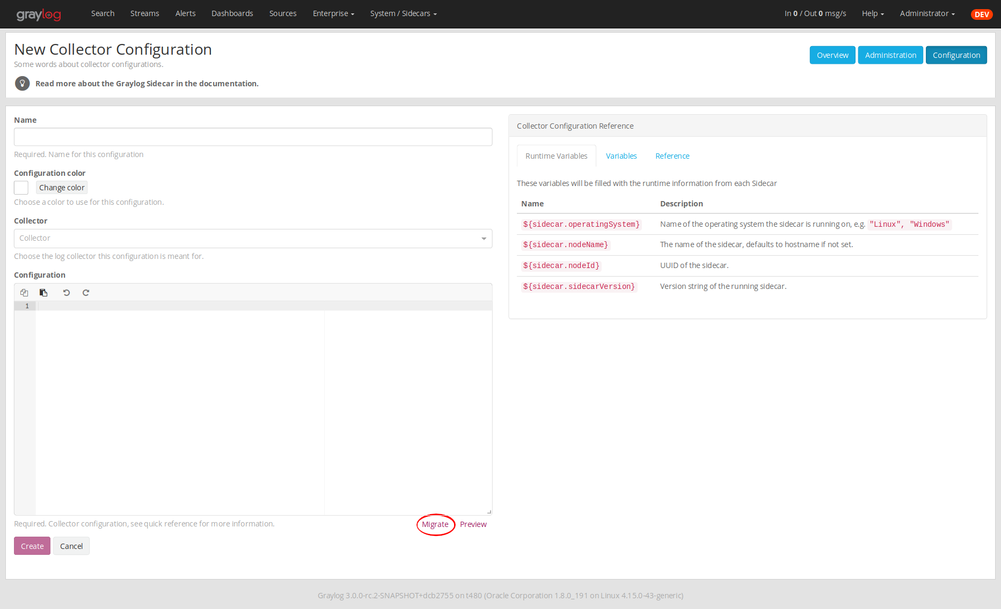1001x609 pixels.
Task: Switch to the Variables tab
Action: click(x=621, y=156)
